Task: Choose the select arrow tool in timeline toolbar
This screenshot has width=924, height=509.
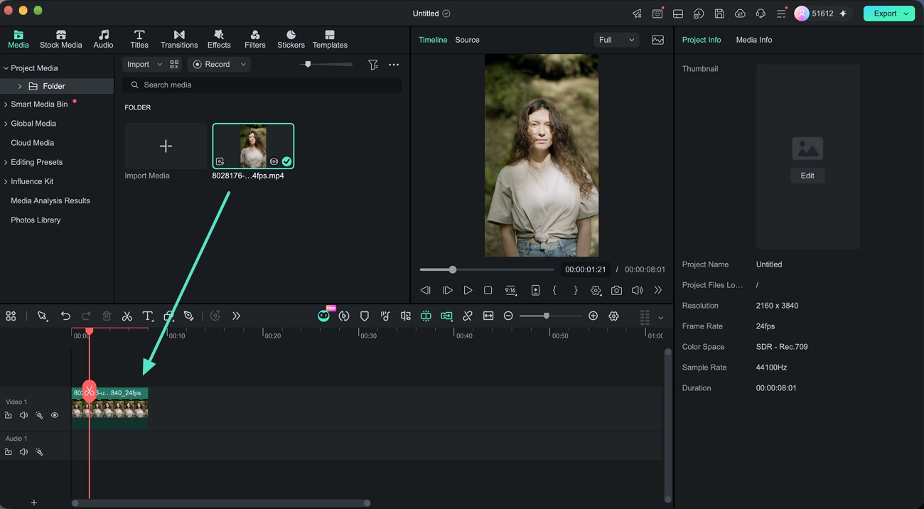Action: (x=43, y=316)
